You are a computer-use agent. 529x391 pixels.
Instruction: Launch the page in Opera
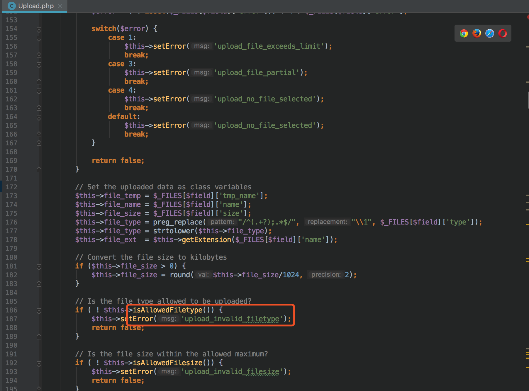[x=502, y=33]
